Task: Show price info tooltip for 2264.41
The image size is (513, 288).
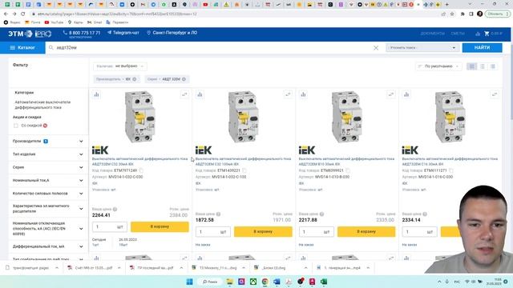Action: click(x=115, y=210)
